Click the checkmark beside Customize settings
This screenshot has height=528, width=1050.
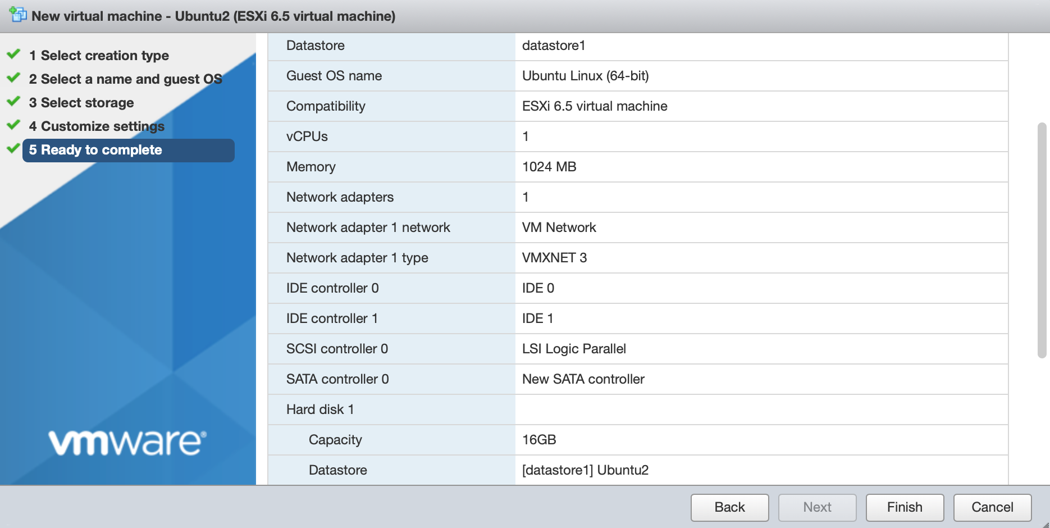pos(13,125)
